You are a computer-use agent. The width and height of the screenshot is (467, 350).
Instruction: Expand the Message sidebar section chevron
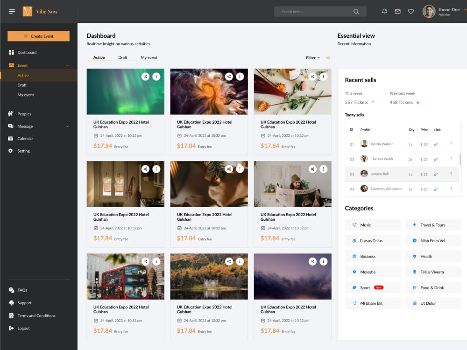(68, 126)
